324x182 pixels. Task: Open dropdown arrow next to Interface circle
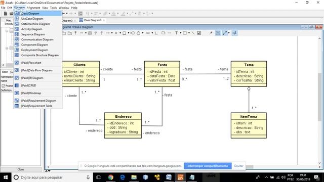[x=120, y=33]
